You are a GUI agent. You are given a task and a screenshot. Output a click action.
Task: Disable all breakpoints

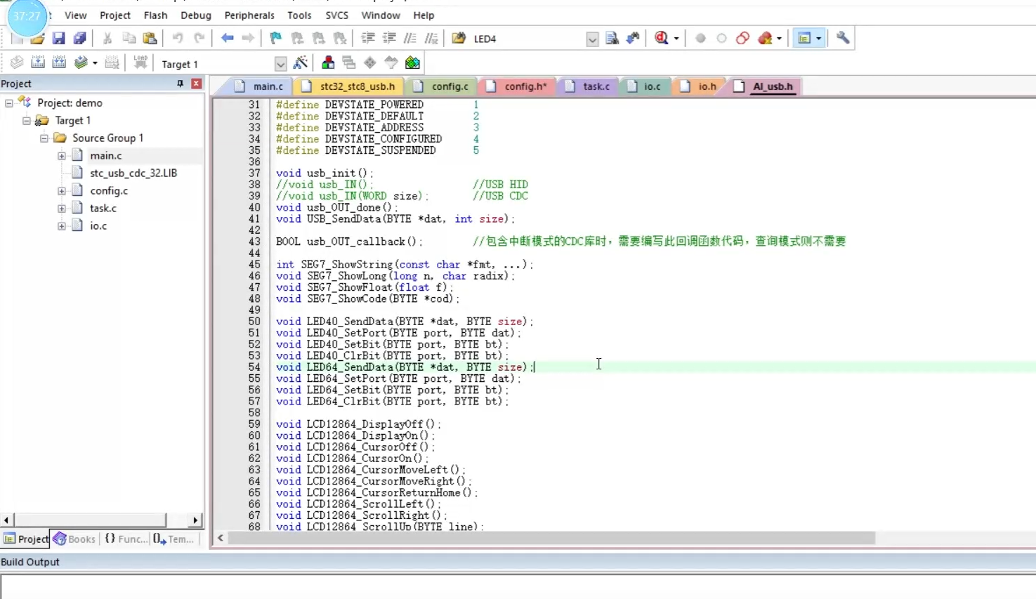click(x=742, y=39)
